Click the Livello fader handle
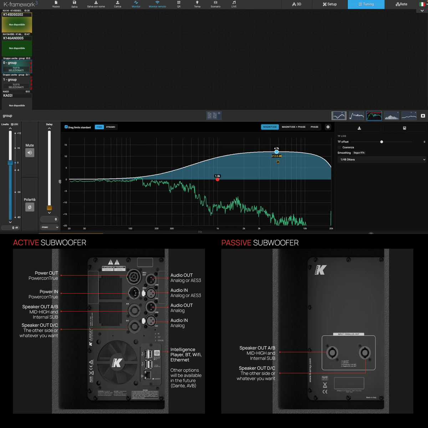Screen dimensions: 428x428 (10, 163)
